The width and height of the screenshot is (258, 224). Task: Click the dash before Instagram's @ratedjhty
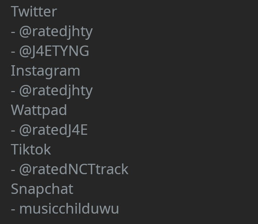[x=13, y=91]
